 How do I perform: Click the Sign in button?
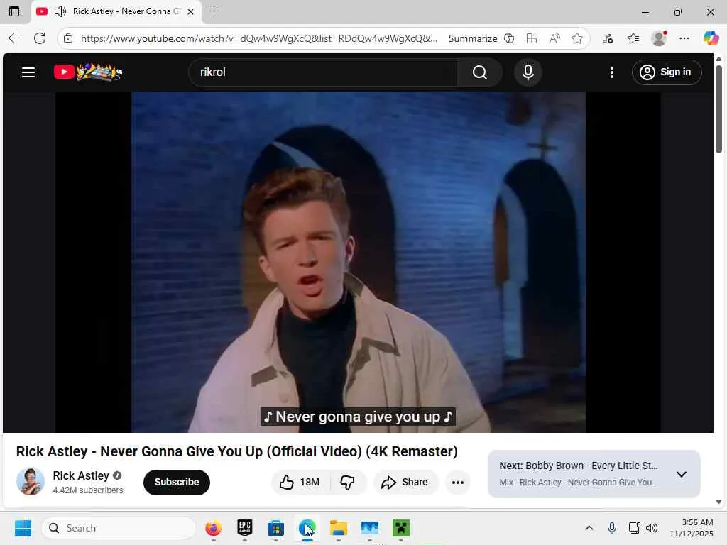tap(666, 72)
